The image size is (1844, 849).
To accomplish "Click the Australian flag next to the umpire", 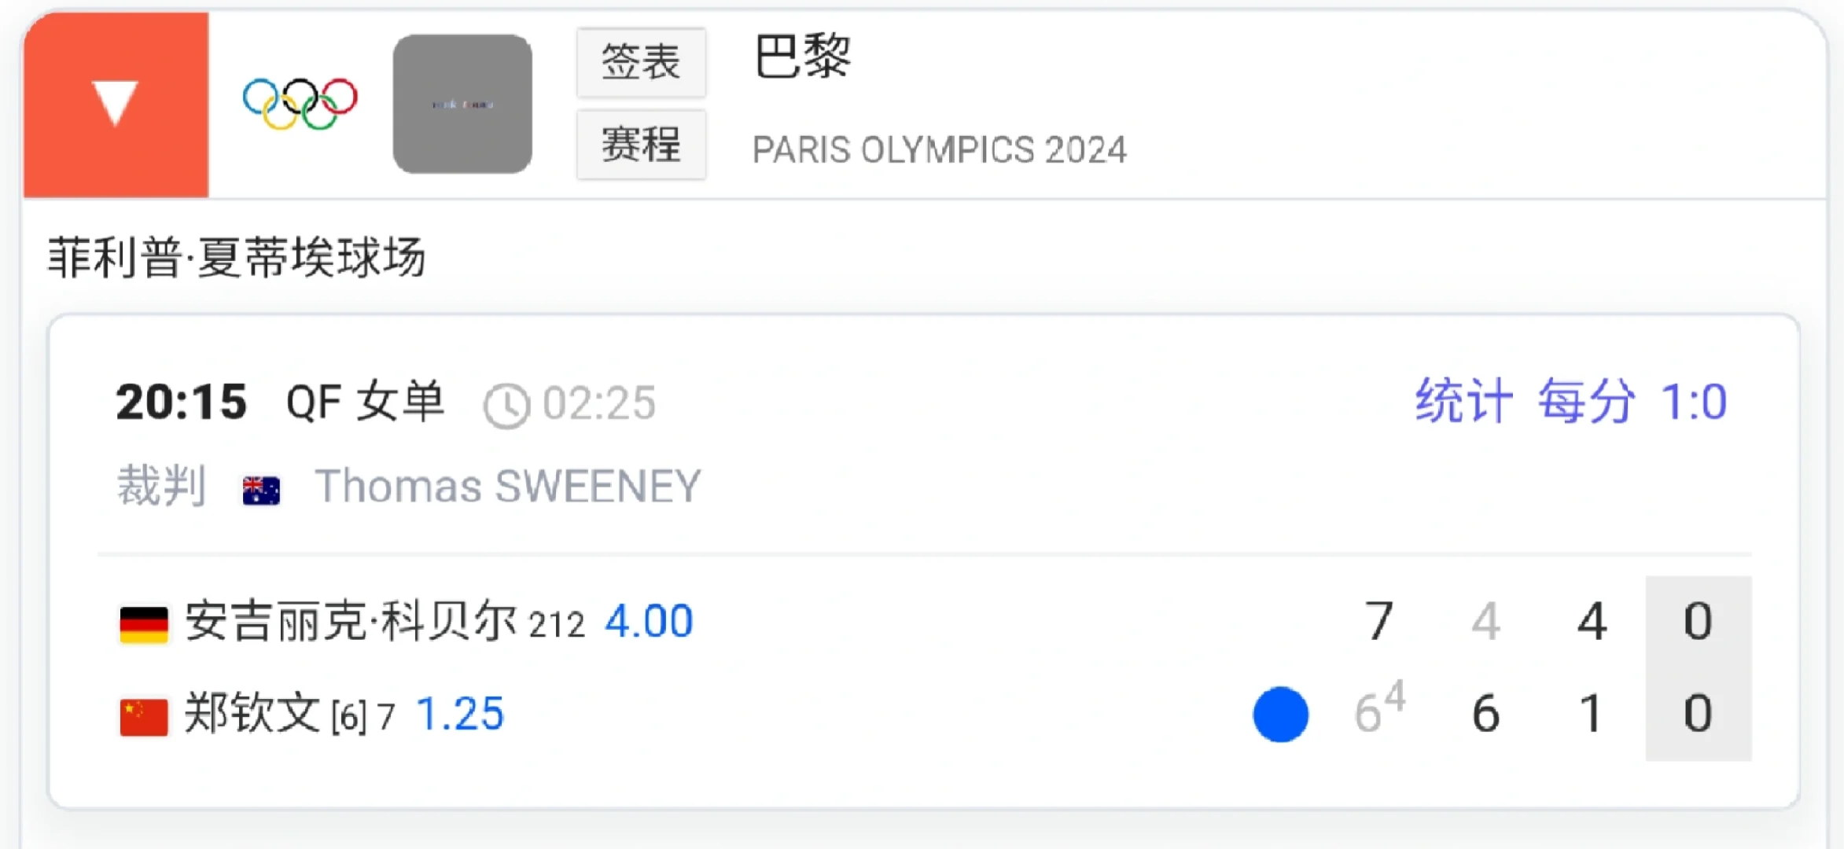I will tap(261, 491).
